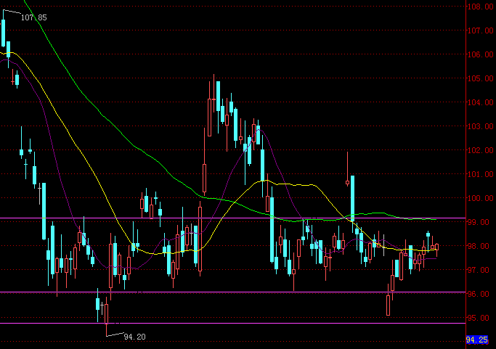496x349 pixels.
Task: Select the highlighted 94.25 price value
Action: [x=477, y=340]
